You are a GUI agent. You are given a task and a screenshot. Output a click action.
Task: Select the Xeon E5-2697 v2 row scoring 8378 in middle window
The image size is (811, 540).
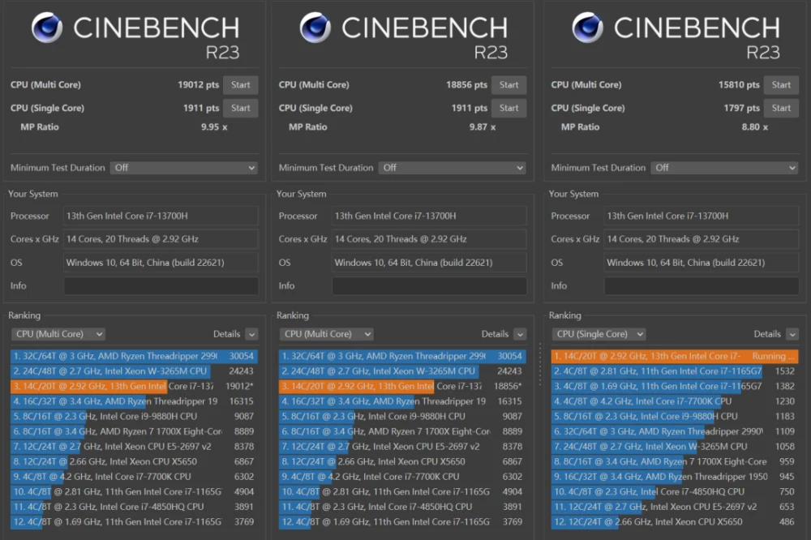tap(402, 447)
